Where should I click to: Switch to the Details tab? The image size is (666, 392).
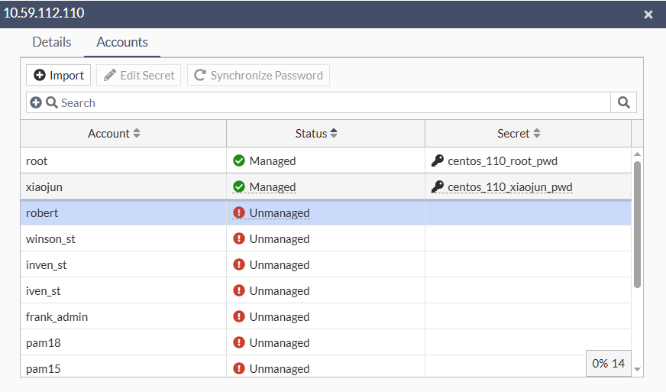(x=52, y=42)
